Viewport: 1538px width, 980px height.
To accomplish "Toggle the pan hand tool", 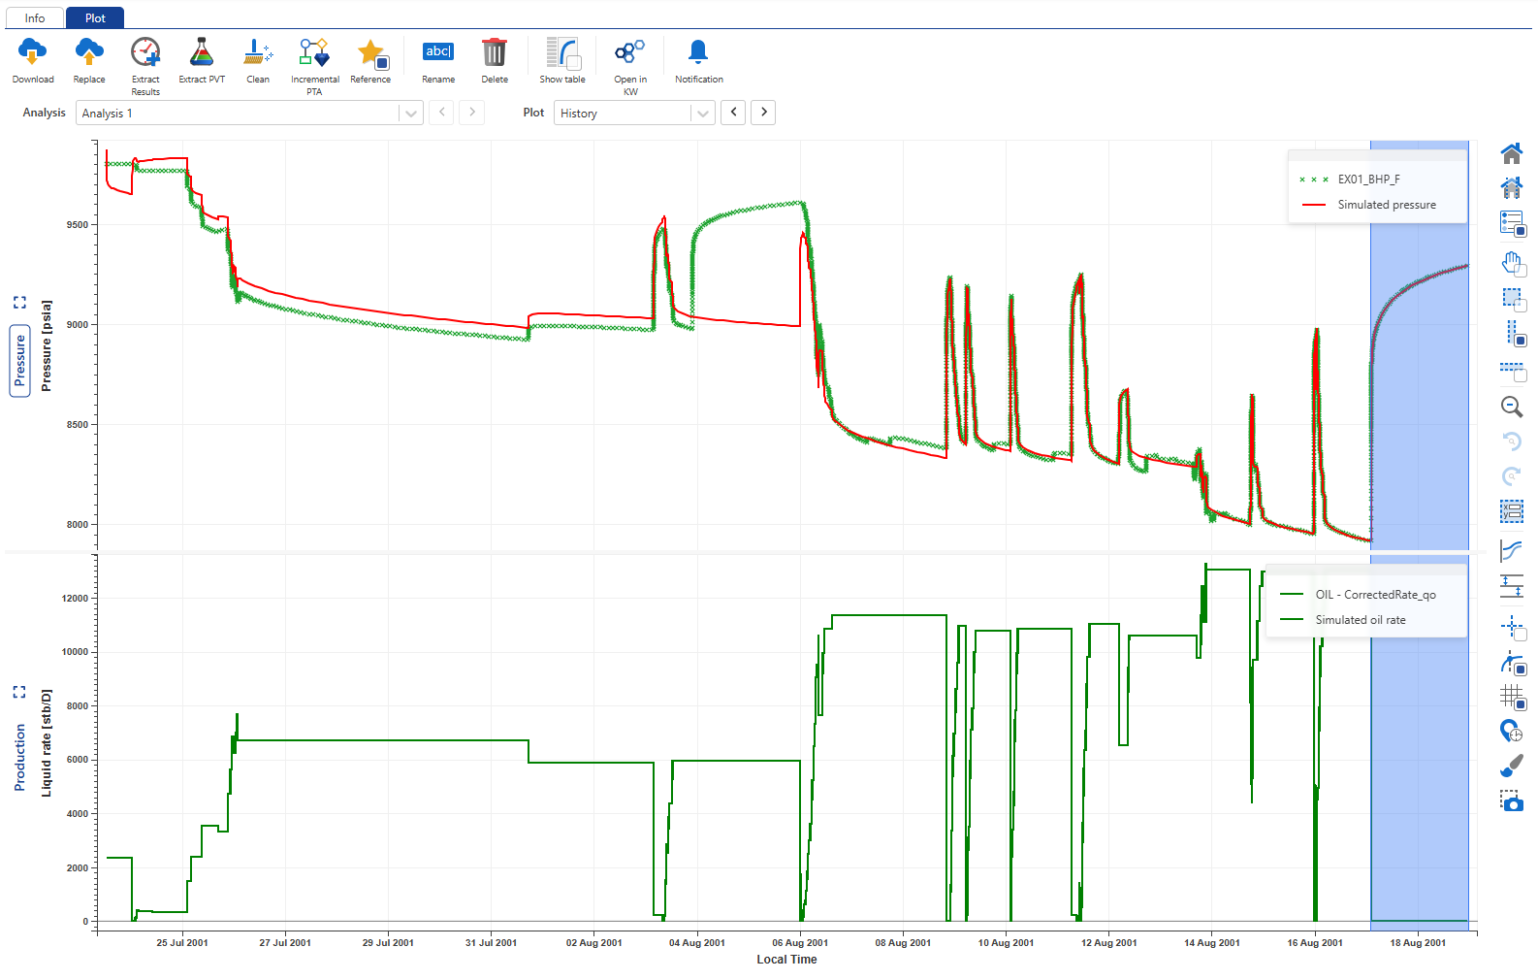I will 1511,263.
